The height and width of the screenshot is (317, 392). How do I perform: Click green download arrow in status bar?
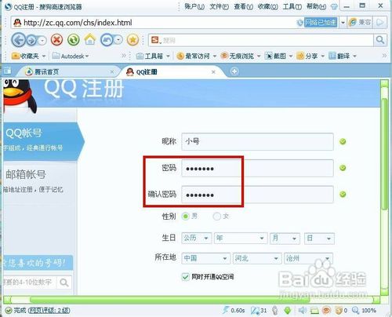pyautogui.click(x=288, y=311)
